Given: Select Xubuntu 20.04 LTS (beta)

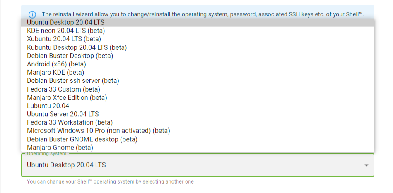Looking at the screenshot, I should [64, 39].
